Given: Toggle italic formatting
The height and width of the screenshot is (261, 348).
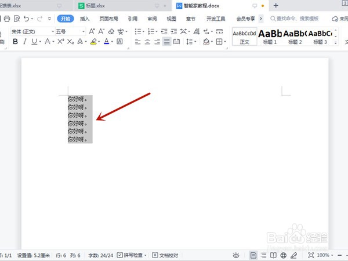Looking at the screenshot, I should click(x=24, y=42).
